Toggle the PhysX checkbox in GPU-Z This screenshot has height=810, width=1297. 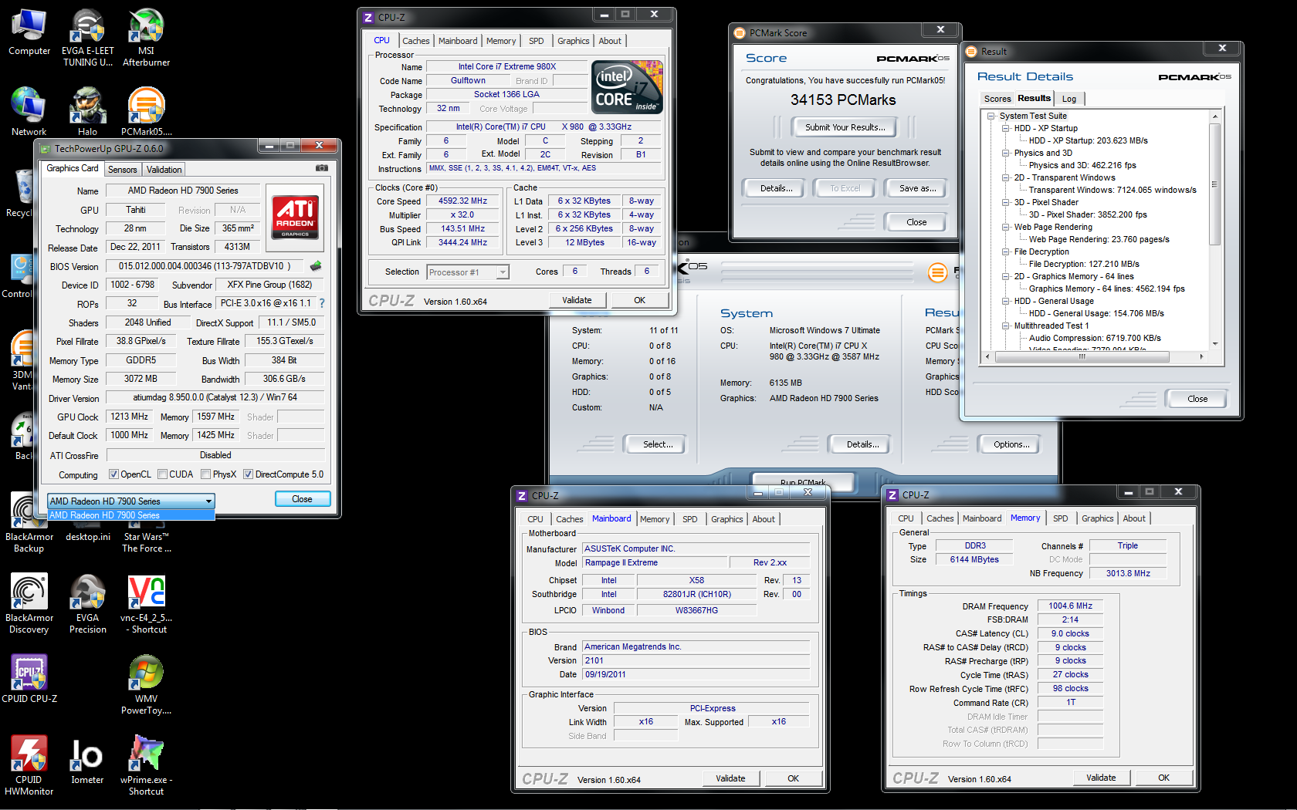pyautogui.click(x=206, y=474)
